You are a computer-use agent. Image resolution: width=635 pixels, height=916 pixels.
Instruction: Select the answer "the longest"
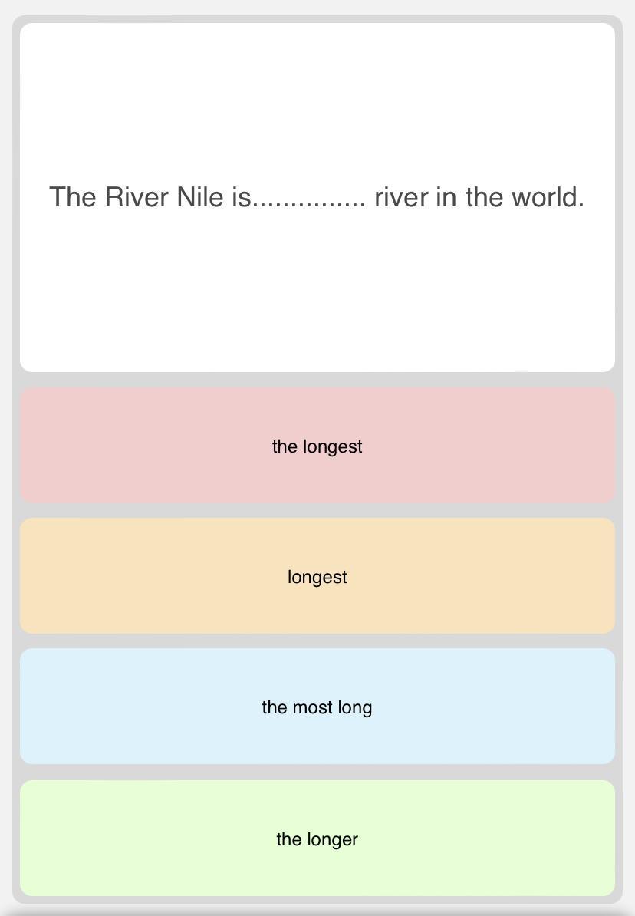click(317, 446)
